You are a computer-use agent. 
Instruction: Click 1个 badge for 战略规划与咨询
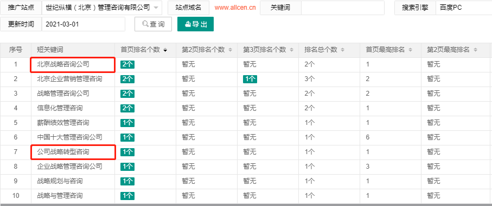pos(127,181)
